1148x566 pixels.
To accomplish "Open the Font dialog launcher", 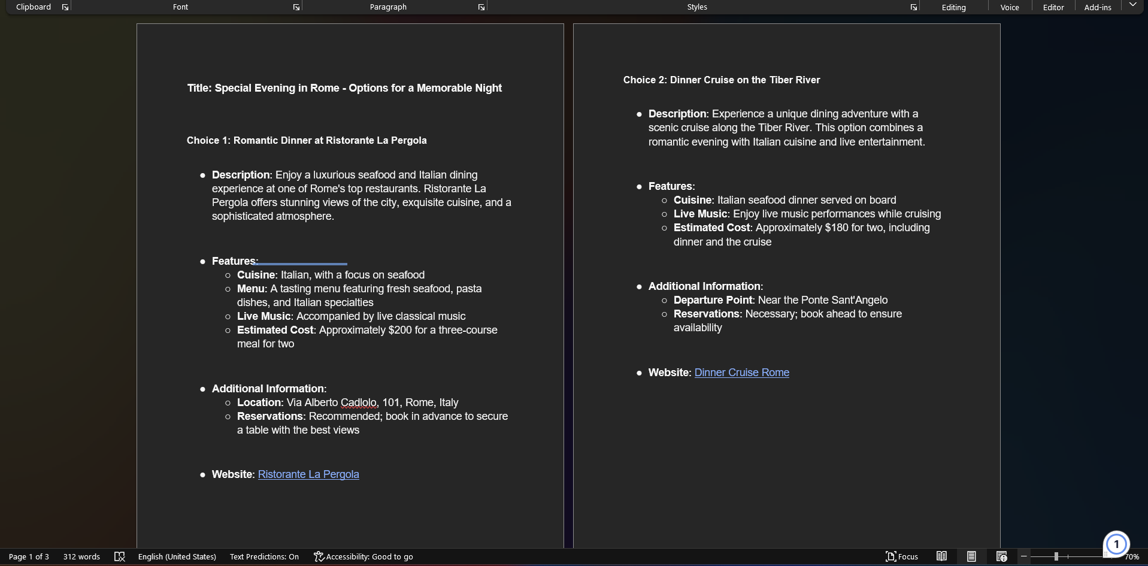I will (x=296, y=7).
